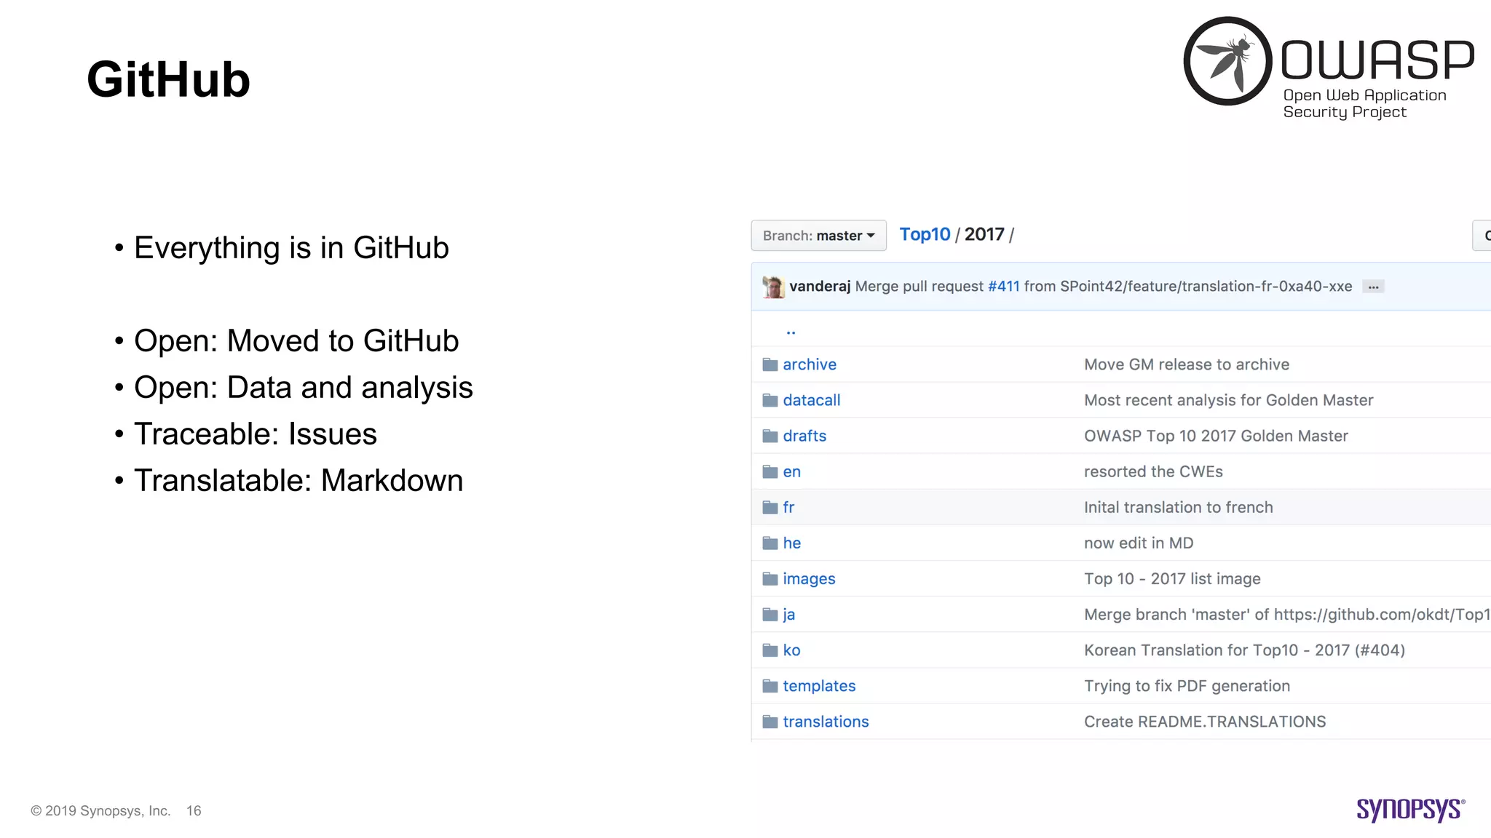The width and height of the screenshot is (1491, 838).
Task: Open the images folder link
Action: [809, 579]
